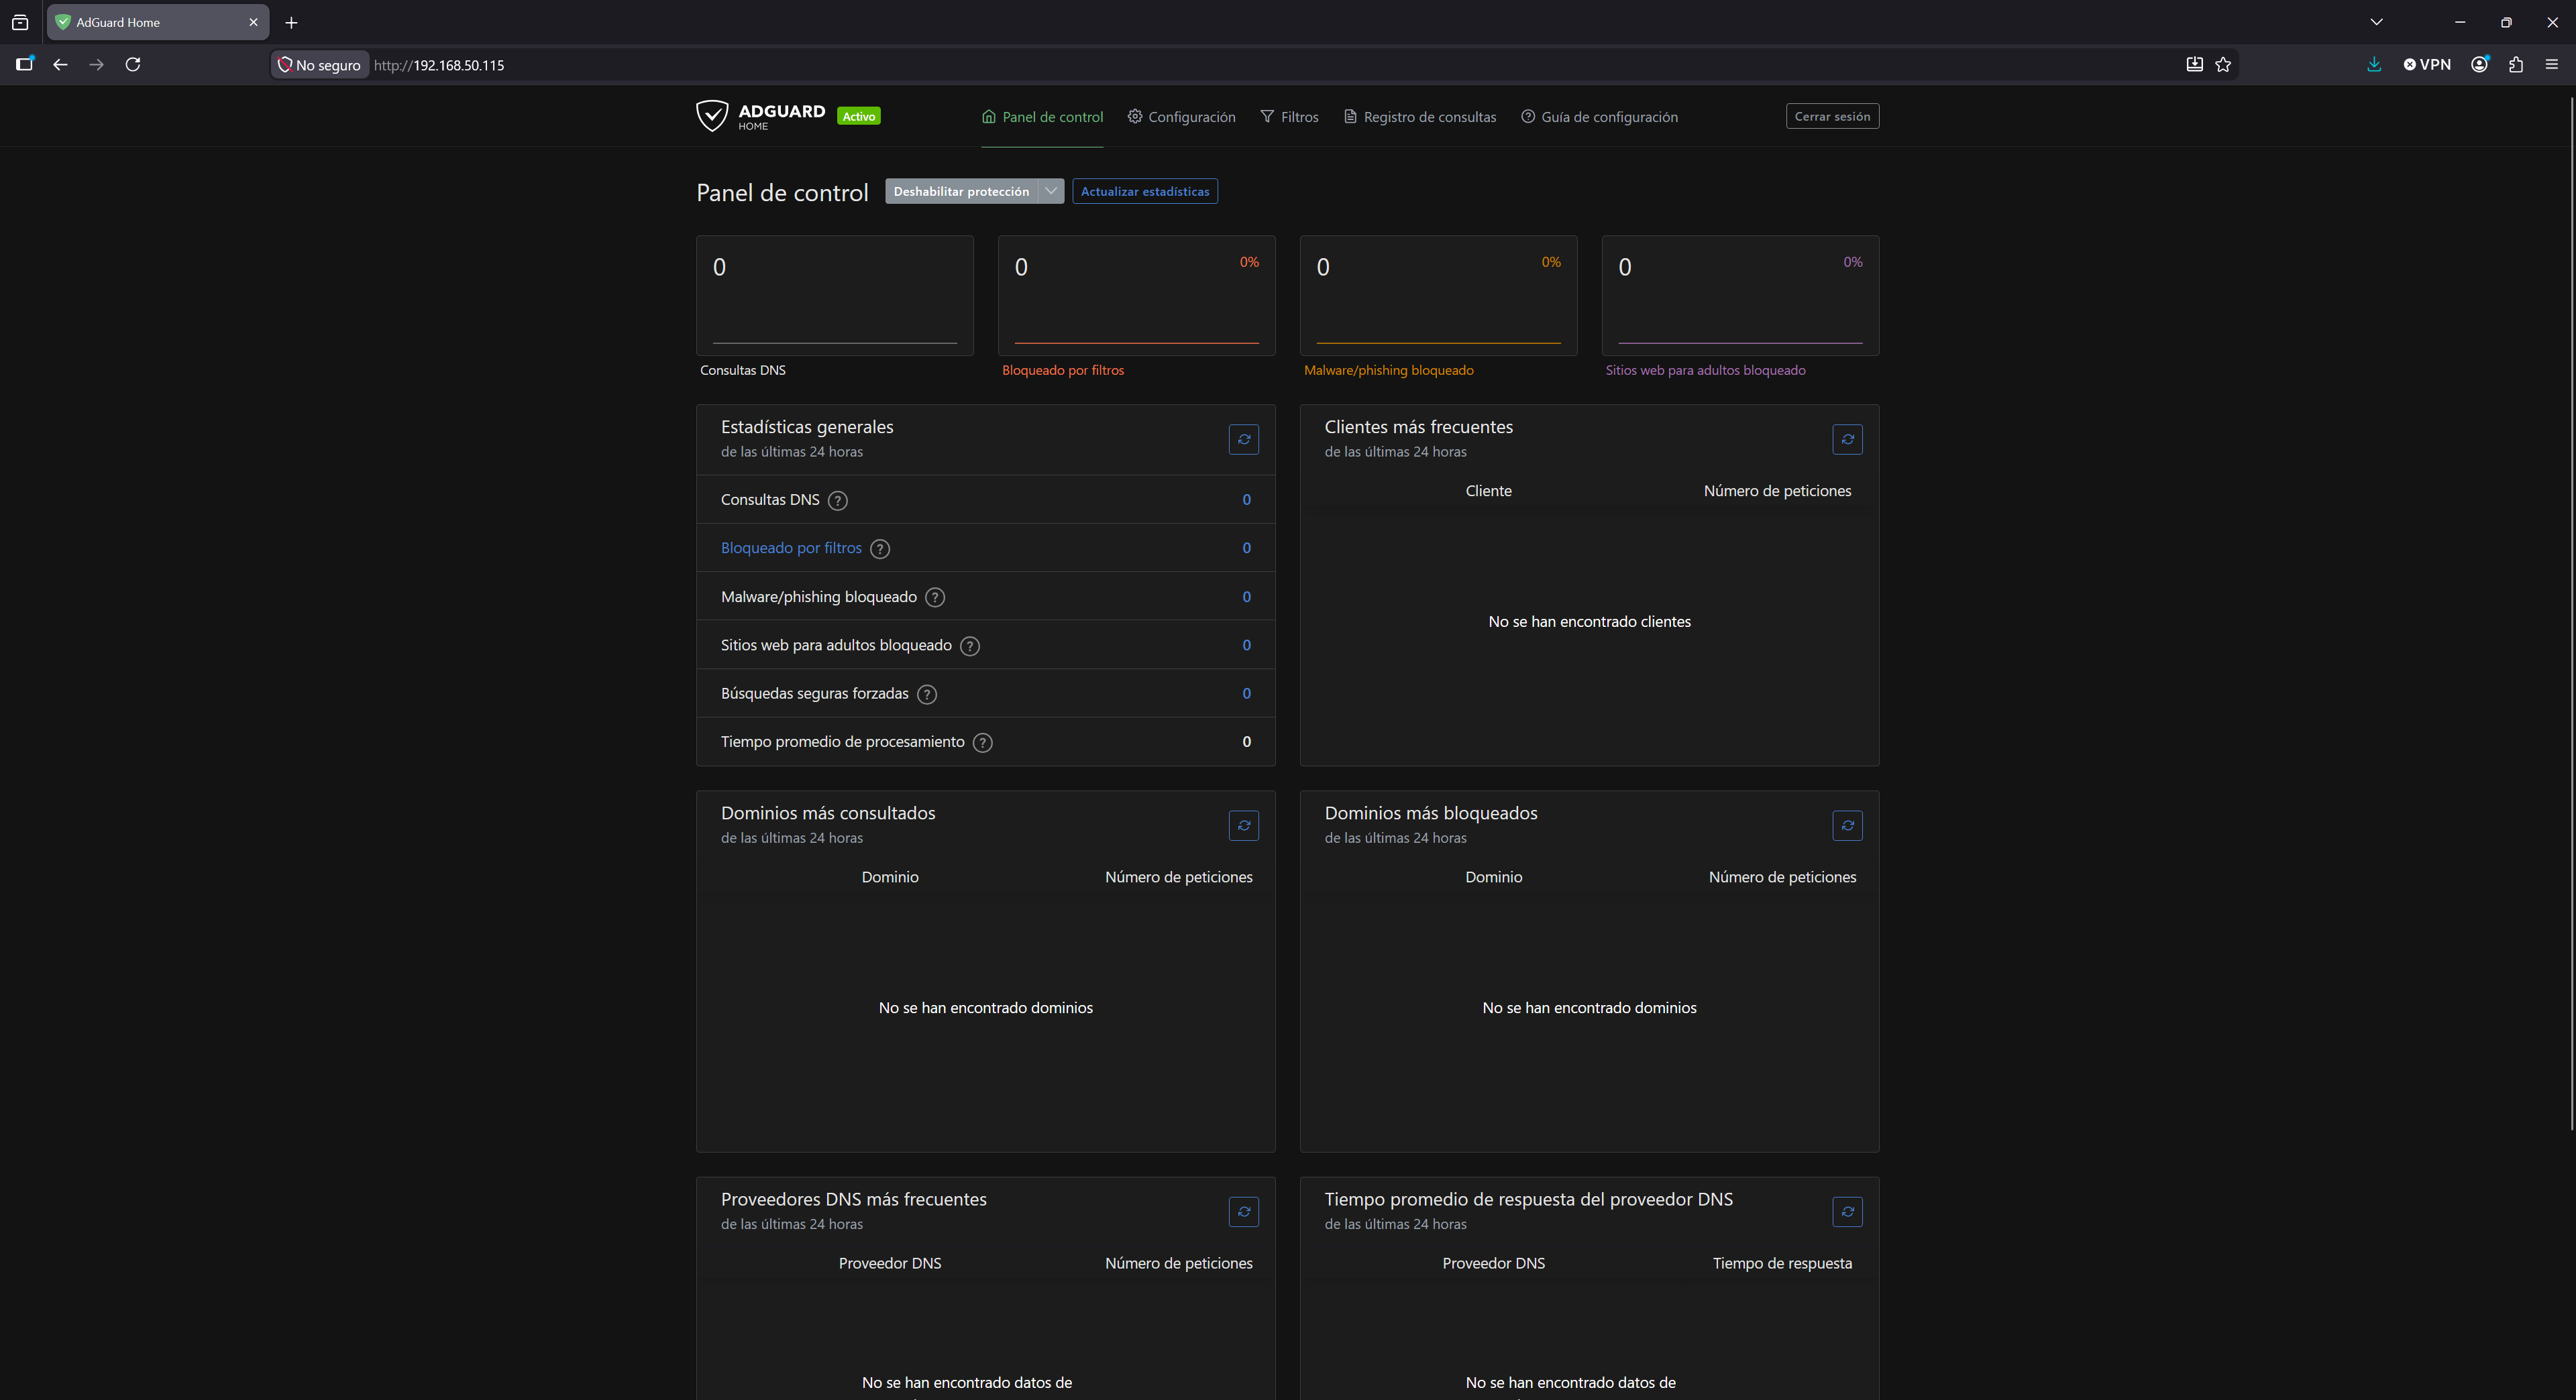The width and height of the screenshot is (2576, 1400).
Task: Show help for Bloqueado por filtros row
Action: pyautogui.click(x=880, y=548)
